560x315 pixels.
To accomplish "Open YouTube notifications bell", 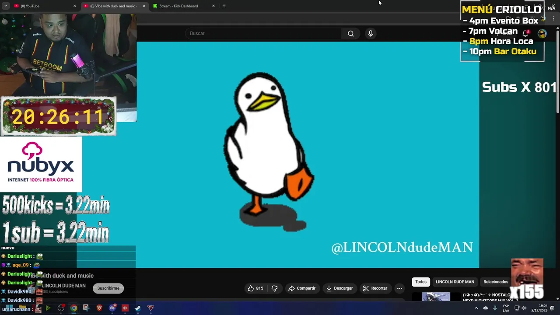I will point(526,34).
